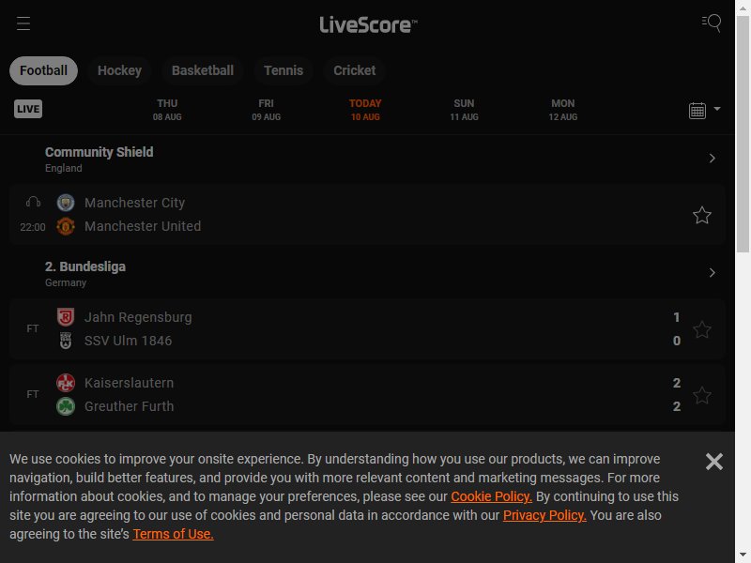Open the Privacy Policy link
751x563 pixels.
tap(544, 515)
